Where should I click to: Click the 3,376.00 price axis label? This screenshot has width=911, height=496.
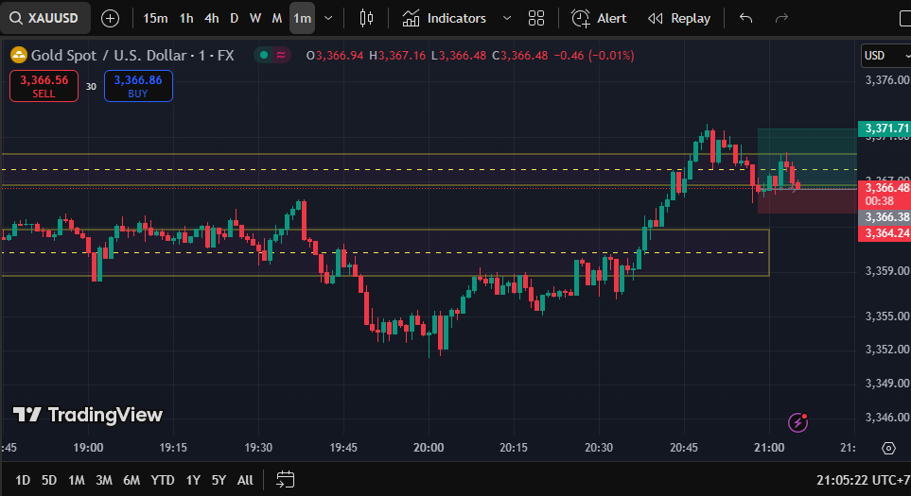click(886, 80)
